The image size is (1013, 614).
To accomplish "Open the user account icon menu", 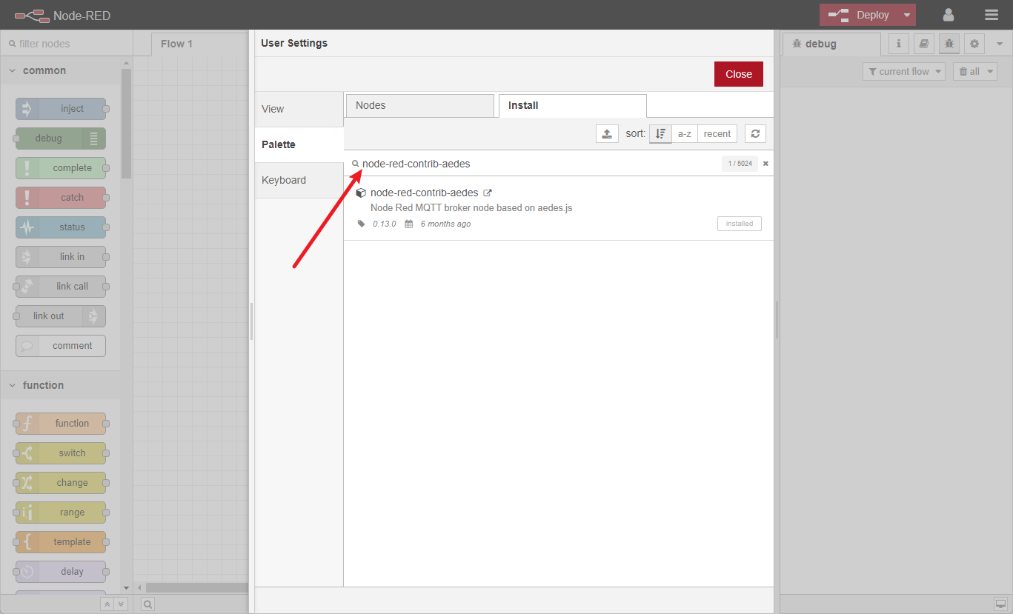I will click(949, 15).
